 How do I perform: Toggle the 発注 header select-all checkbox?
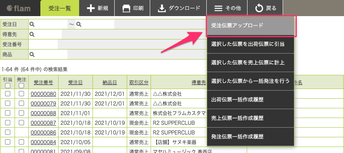pos(21,86)
